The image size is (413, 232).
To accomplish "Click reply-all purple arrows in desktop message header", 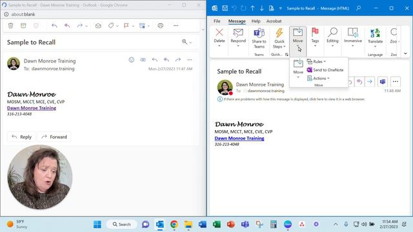I will click(359, 82).
